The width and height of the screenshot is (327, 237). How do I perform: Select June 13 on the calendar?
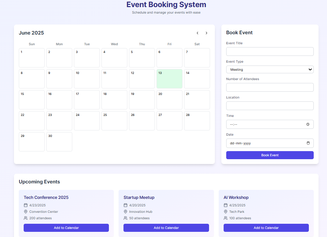(169, 79)
